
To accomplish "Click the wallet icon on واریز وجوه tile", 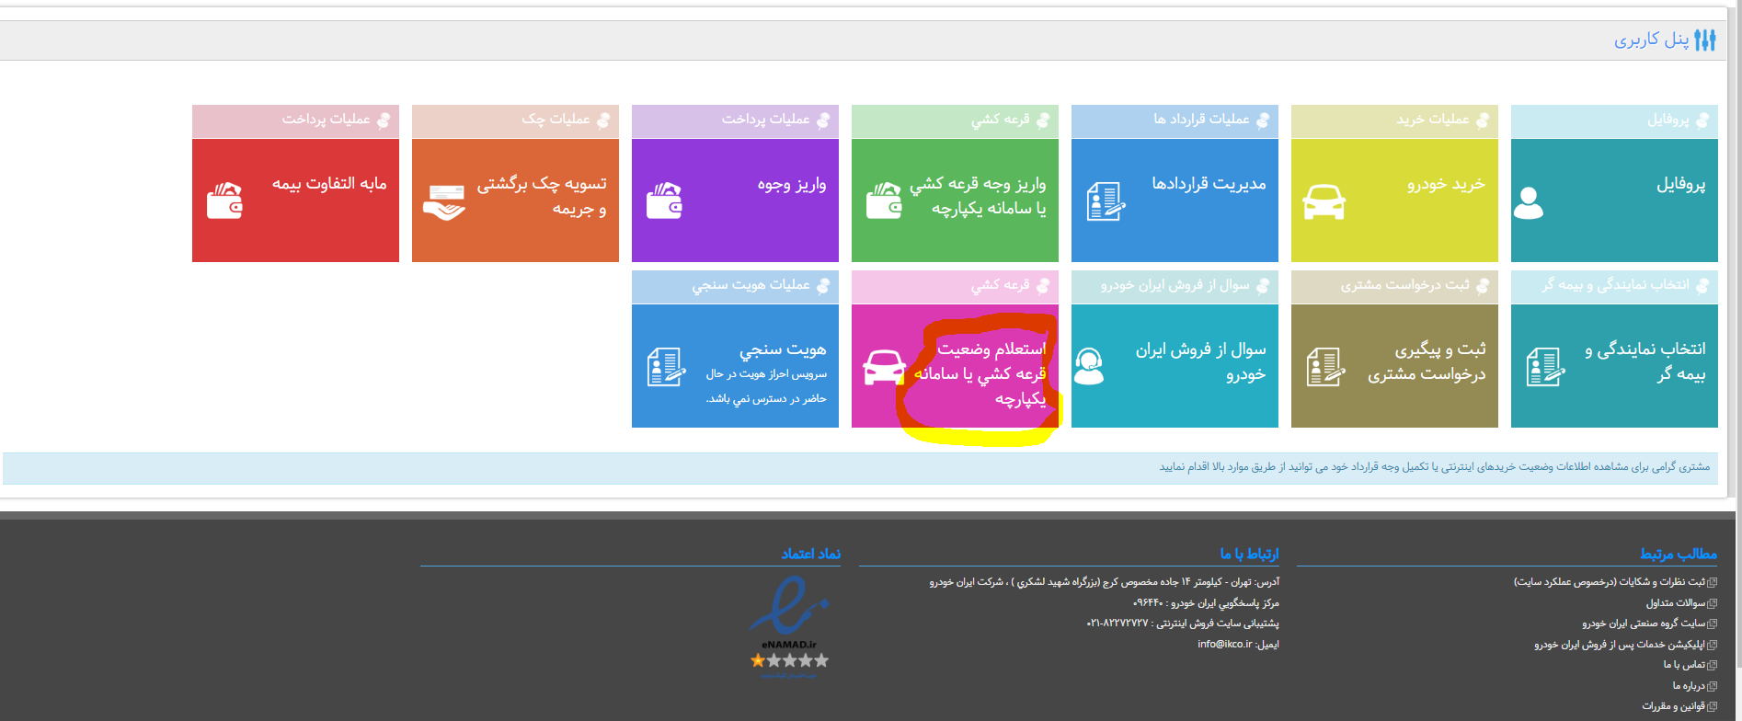I will coord(664,200).
